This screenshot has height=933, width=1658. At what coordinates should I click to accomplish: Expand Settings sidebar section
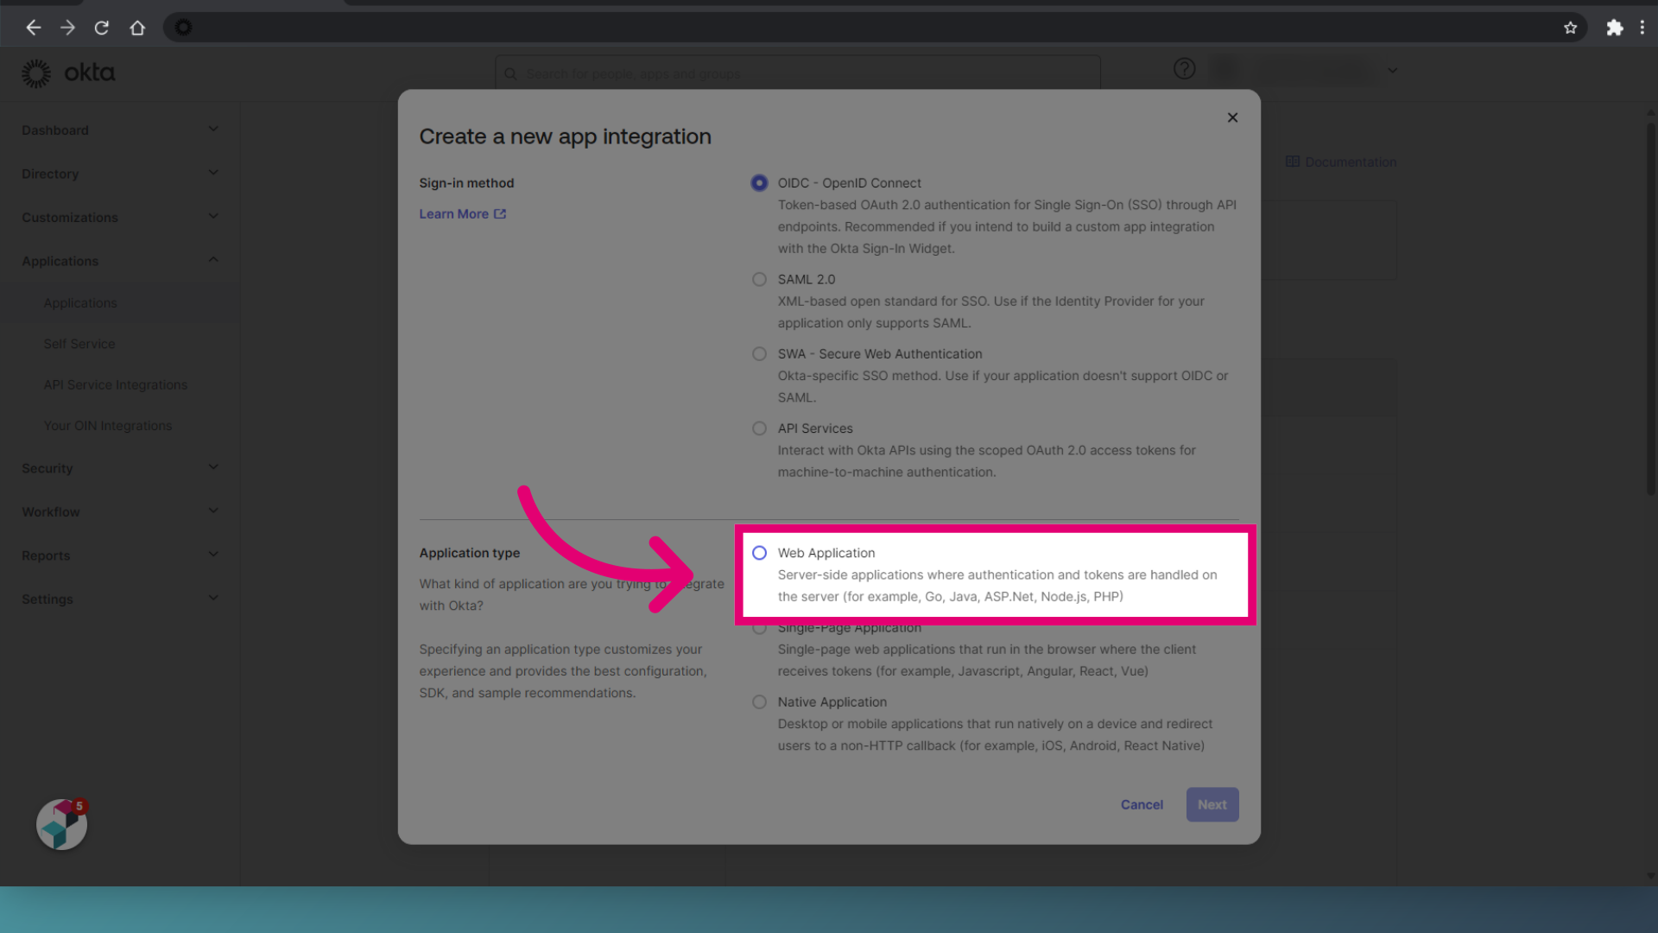pos(213,598)
